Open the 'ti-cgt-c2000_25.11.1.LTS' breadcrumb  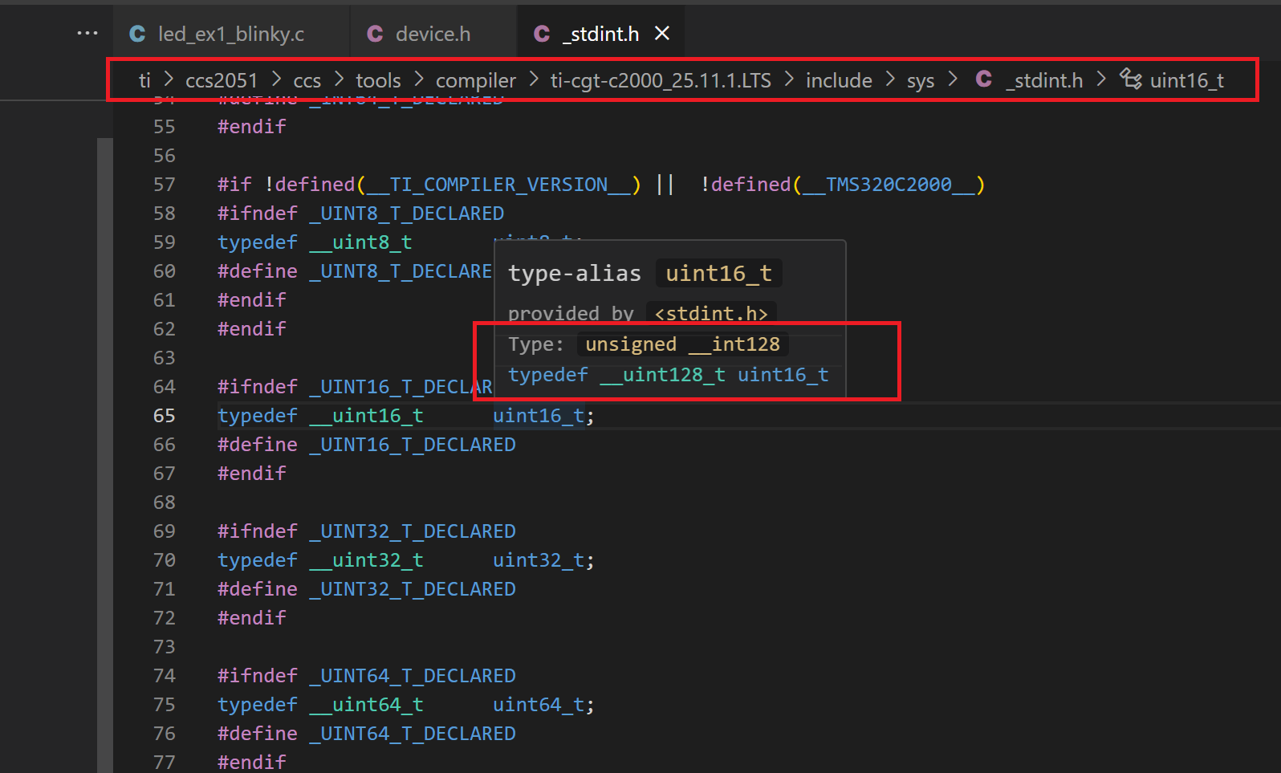click(x=661, y=80)
